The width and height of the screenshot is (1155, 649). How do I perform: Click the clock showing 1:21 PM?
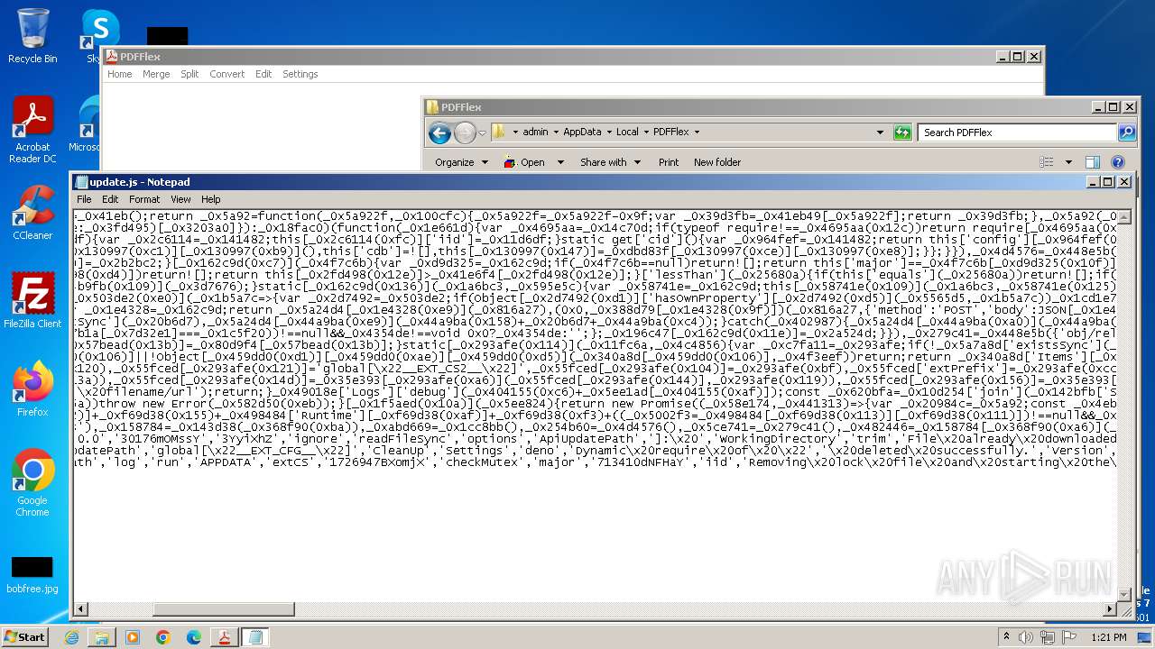[x=1108, y=637]
